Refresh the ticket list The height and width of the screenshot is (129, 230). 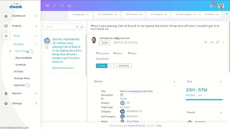click(82, 27)
